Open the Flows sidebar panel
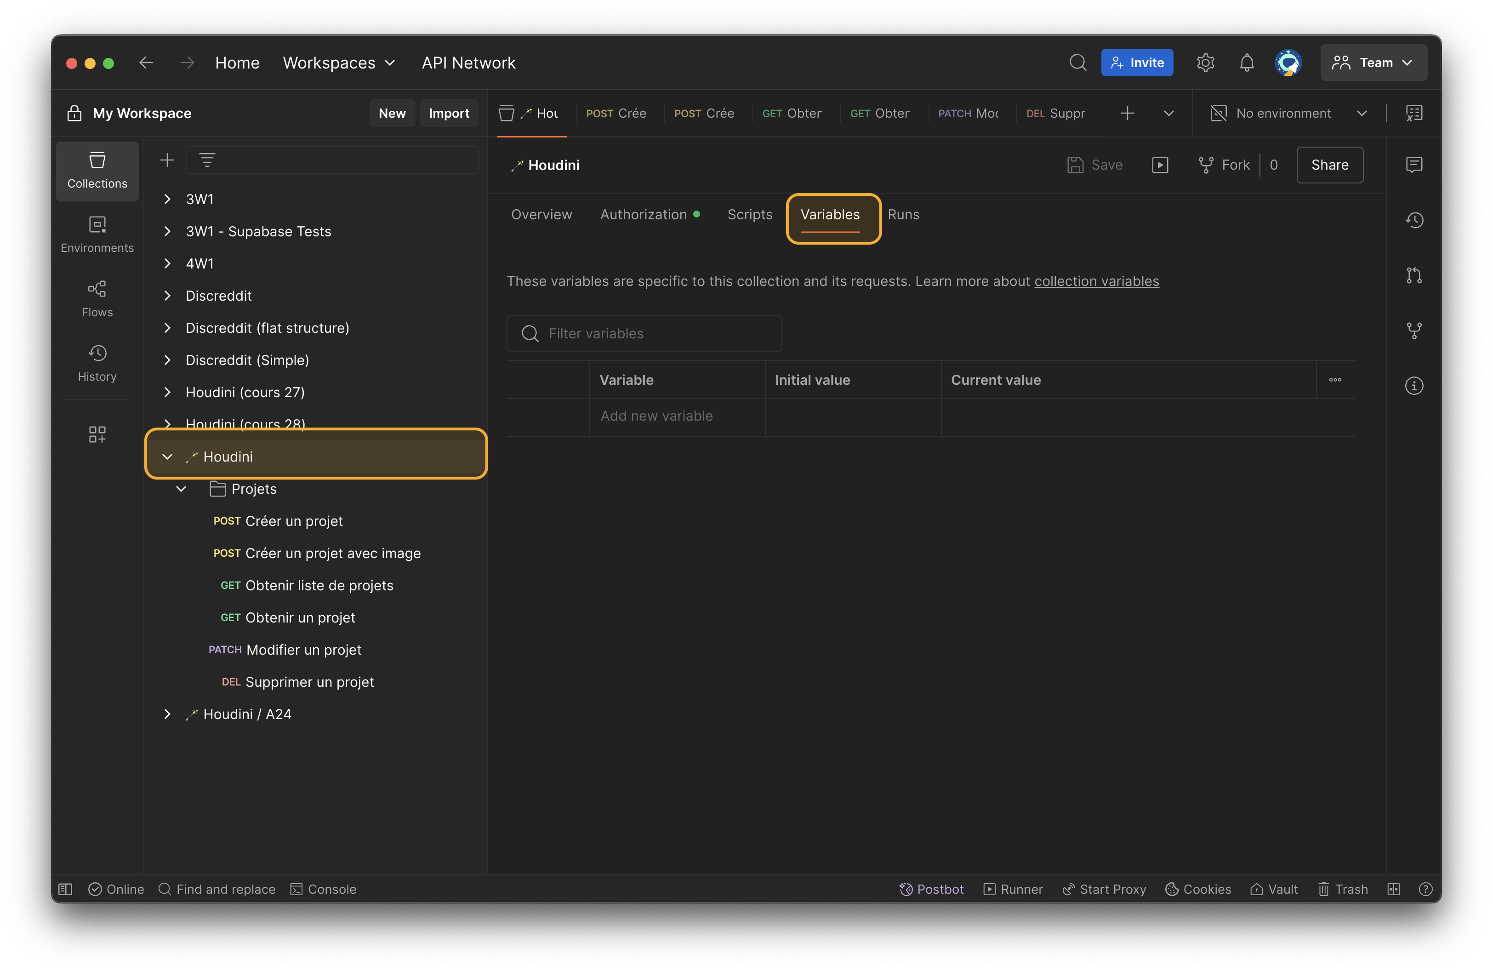The width and height of the screenshot is (1493, 971). [x=97, y=299]
